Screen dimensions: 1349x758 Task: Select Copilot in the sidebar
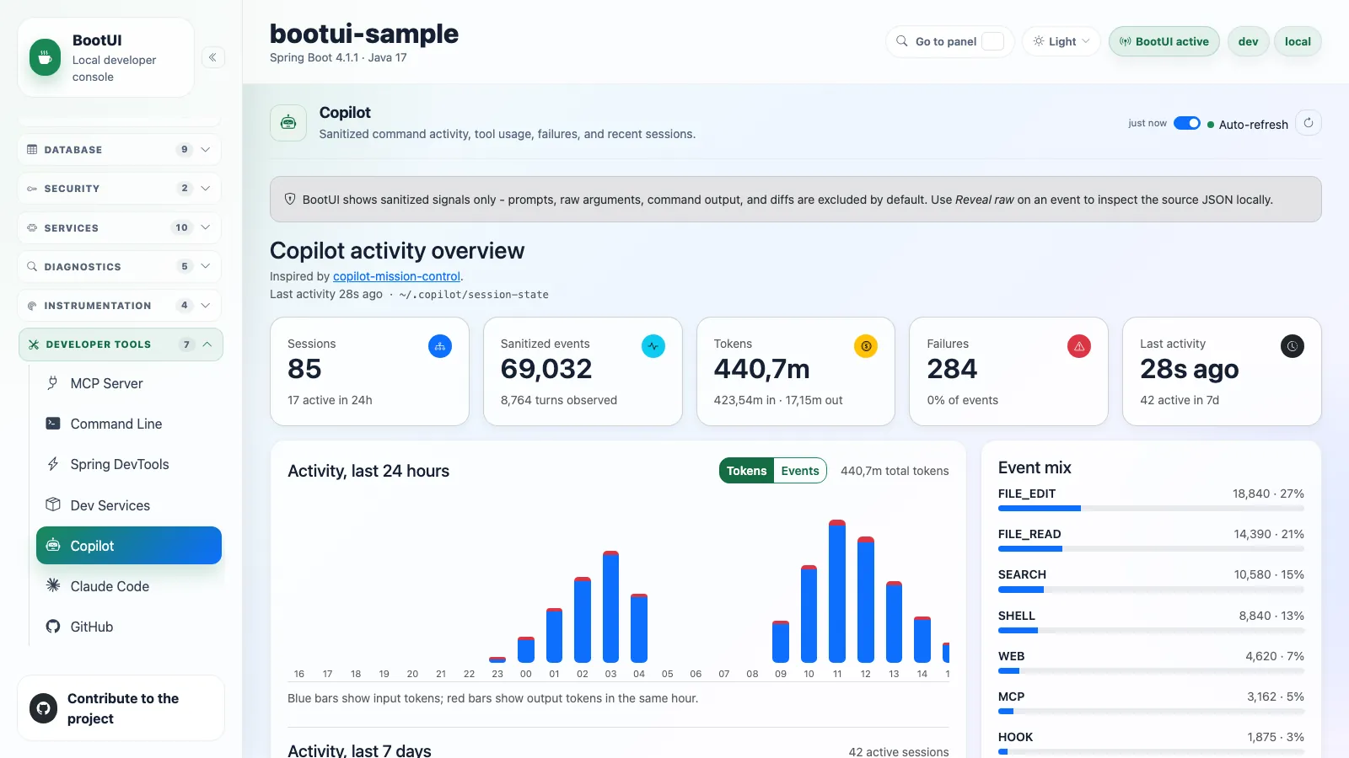pos(129,546)
